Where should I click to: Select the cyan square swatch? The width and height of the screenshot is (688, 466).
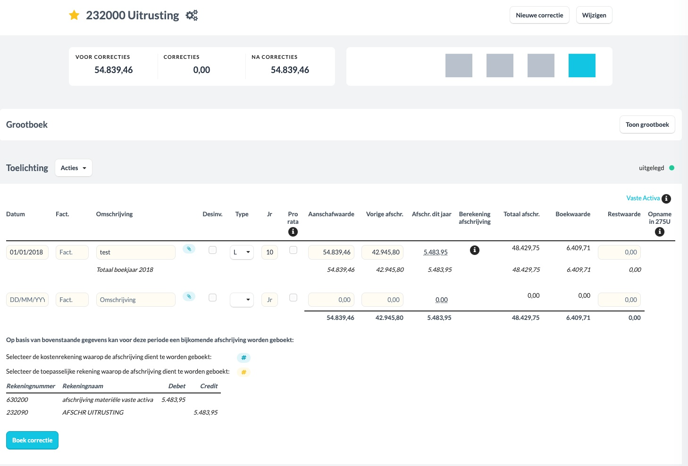pyautogui.click(x=582, y=65)
